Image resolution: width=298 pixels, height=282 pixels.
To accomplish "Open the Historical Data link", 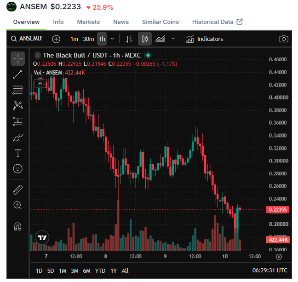I will (218, 22).
